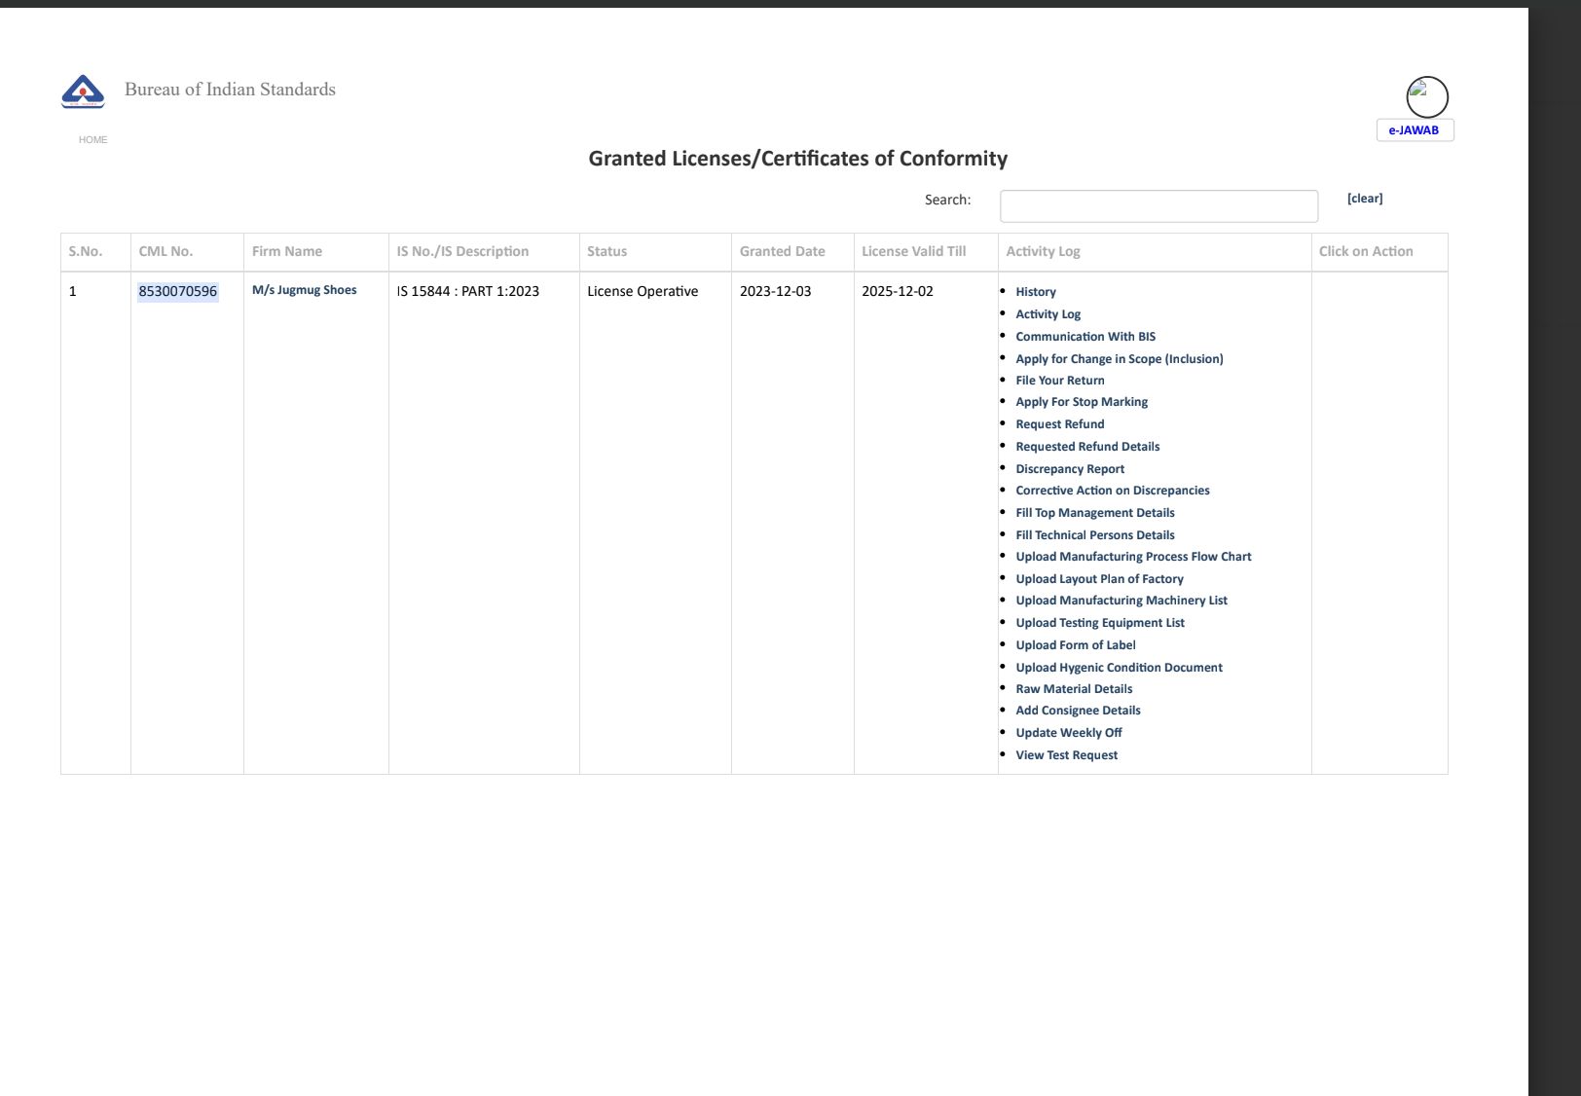Click the Click on Action column header
Image resolution: width=1581 pixels, height=1096 pixels.
(x=1366, y=251)
